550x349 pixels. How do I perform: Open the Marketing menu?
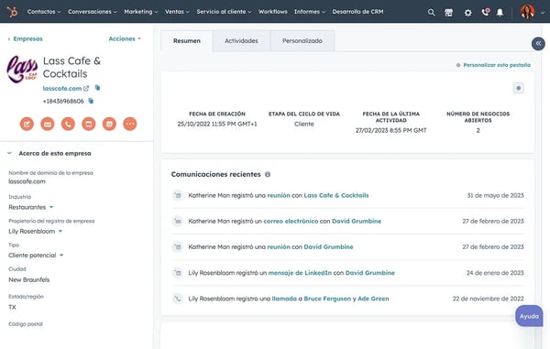[141, 12]
